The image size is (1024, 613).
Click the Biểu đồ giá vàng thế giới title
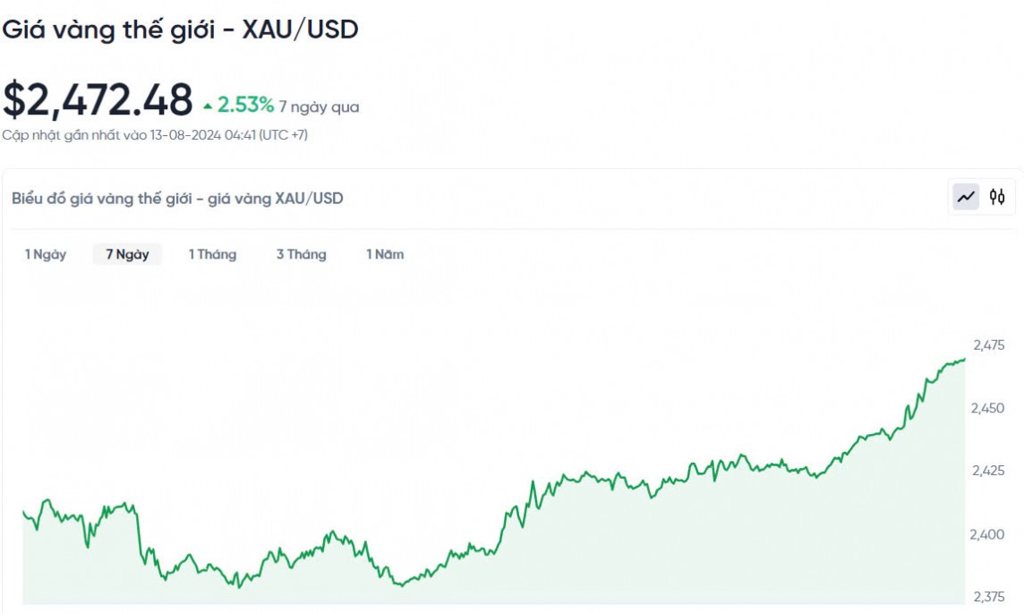tap(177, 198)
